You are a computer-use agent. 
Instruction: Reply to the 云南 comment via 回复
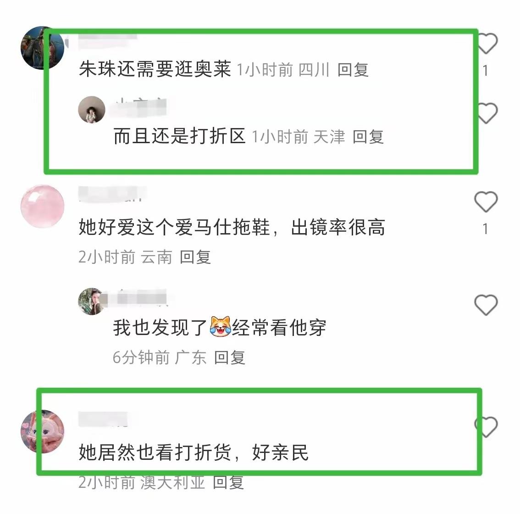(x=195, y=257)
